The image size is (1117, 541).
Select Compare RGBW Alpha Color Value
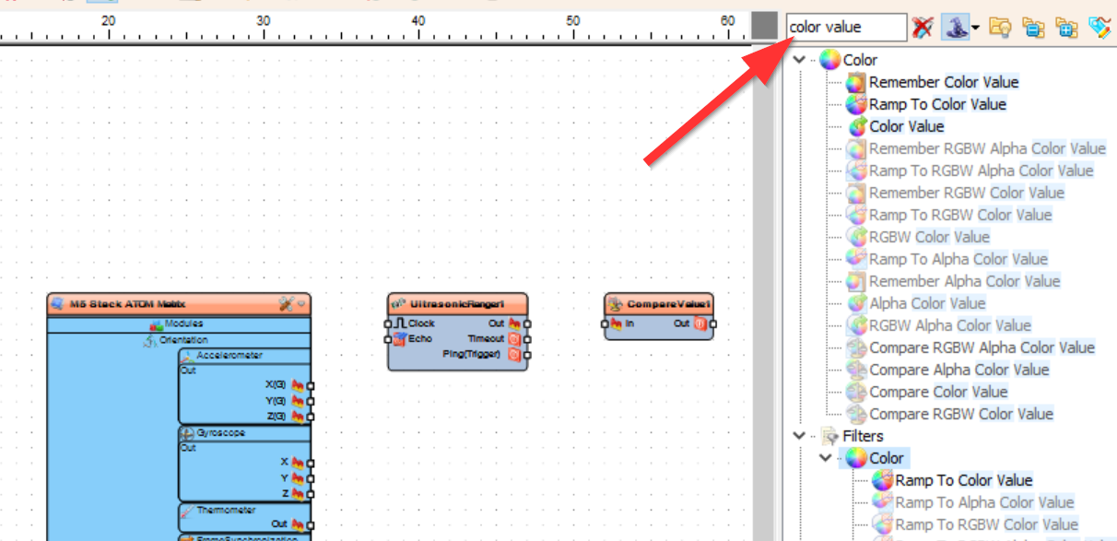click(x=982, y=347)
